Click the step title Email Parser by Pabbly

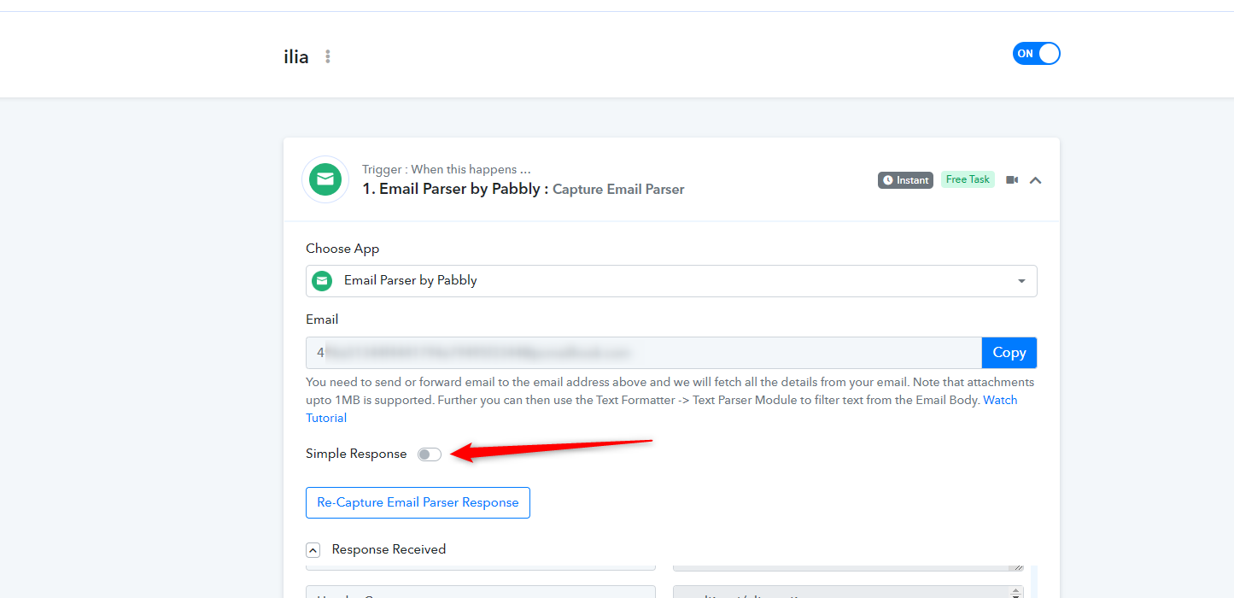(455, 189)
